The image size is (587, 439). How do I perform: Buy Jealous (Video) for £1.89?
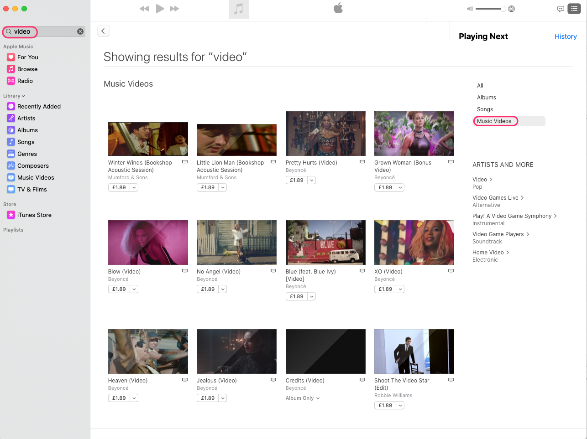(x=208, y=398)
